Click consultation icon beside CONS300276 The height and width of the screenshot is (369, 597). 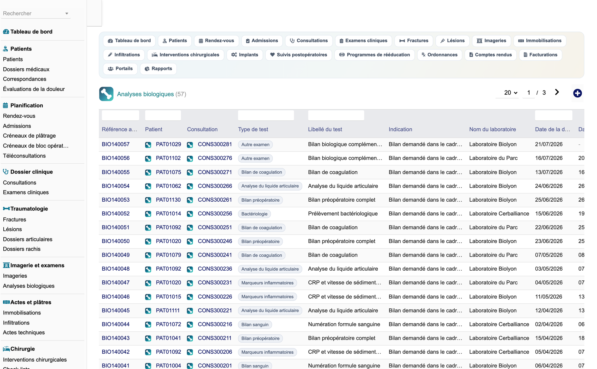click(190, 158)
